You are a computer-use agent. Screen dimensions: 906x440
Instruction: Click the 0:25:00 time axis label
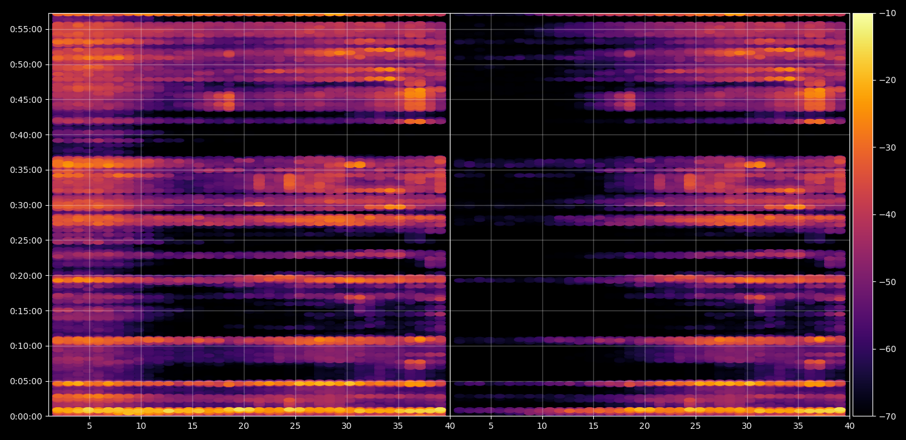26,240
